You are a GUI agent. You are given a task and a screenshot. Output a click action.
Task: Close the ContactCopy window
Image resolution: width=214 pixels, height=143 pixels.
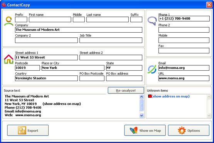coord(209,5)
